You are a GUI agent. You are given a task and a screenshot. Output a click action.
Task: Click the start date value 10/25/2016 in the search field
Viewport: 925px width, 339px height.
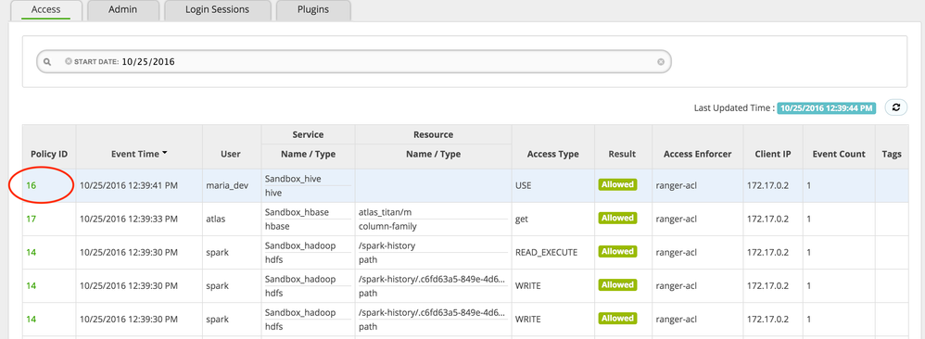148,61
